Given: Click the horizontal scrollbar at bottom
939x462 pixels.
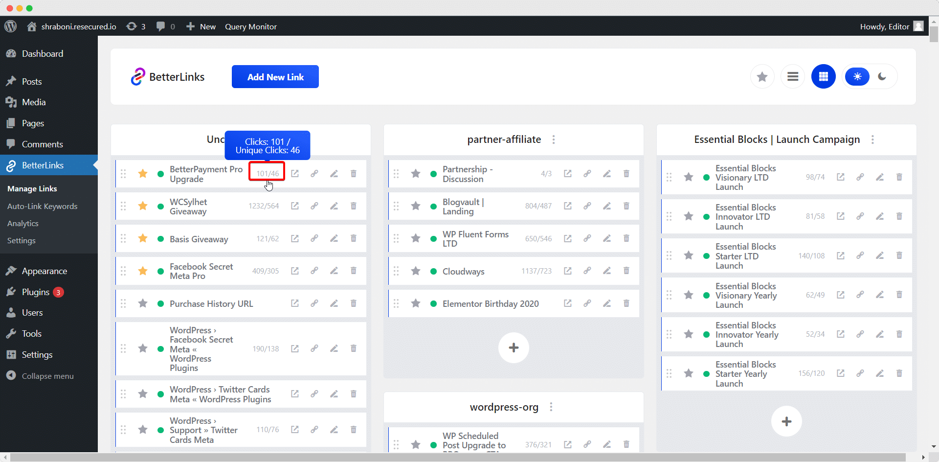Looking at the screenshot, I should pos(457,457).
